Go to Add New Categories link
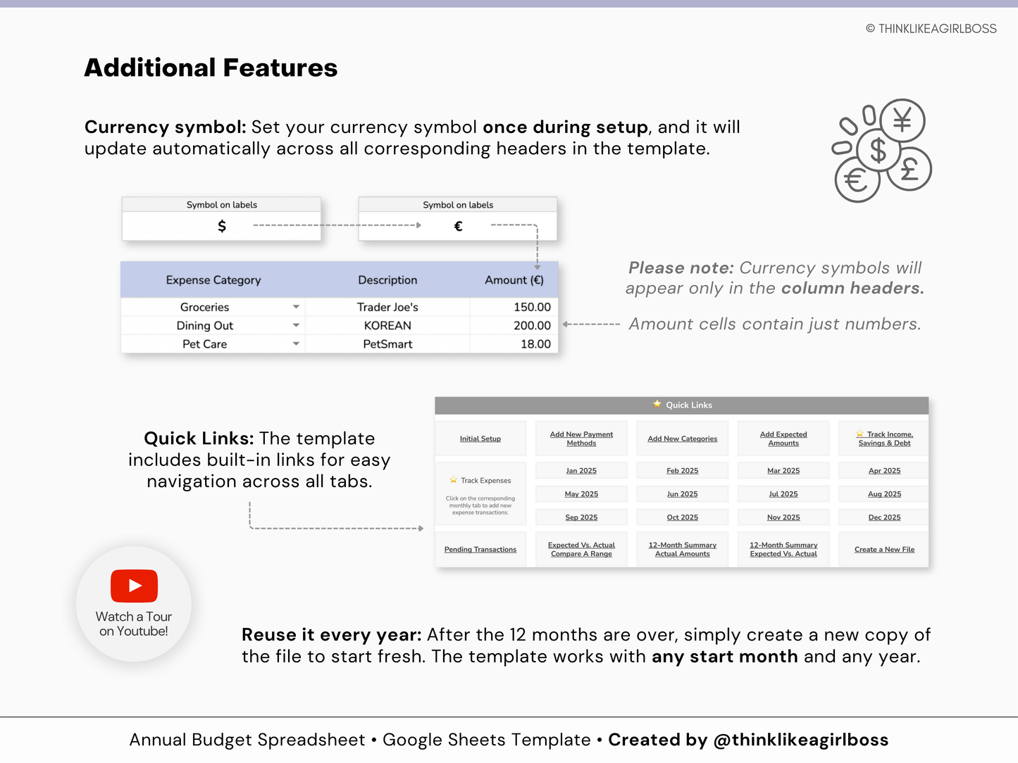The height and width of the screenshot is (763, 1018). pyautogui.click(x=682, y=439)
